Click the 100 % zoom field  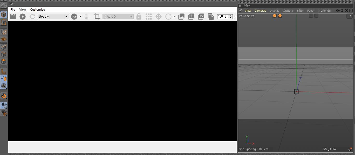[x=223, y=17]
